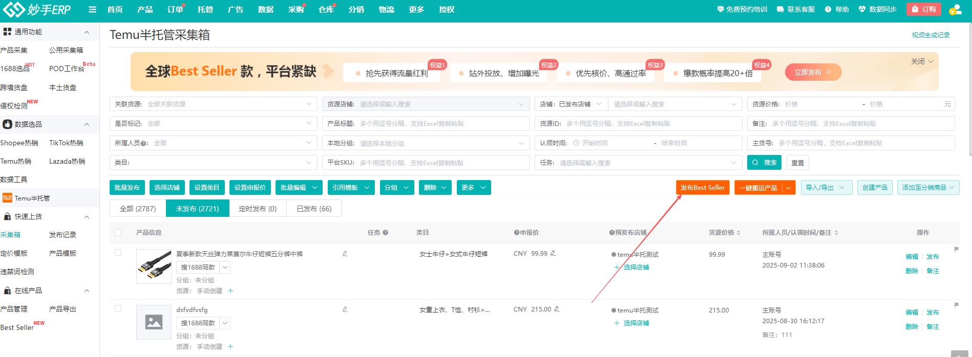This screenshot has height=357, width=972.
Task: Click the first product's cable thumbnail image
Action: point(154,266)
